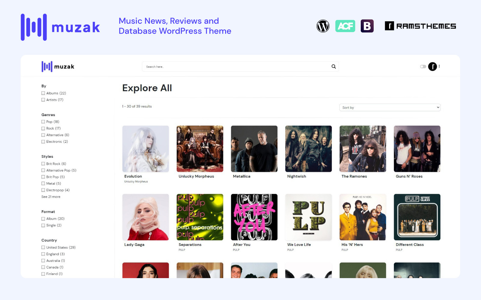The image size is (481, 300).
Task: Click the Bootstrap logo icon
Action: pos(367,26)
